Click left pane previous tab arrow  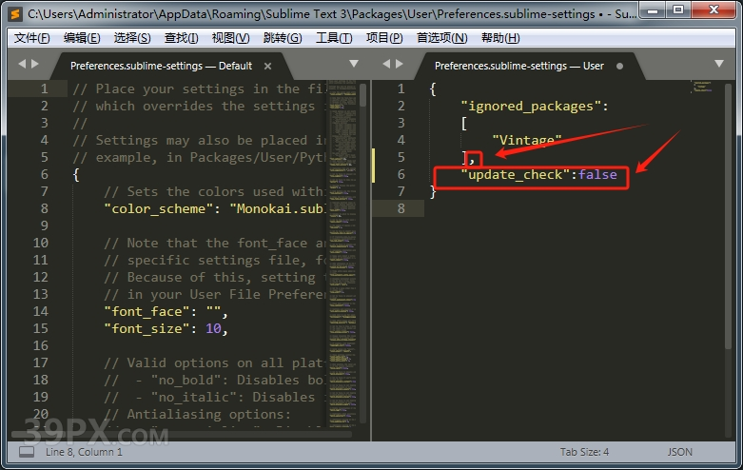(x=22, y=64)
